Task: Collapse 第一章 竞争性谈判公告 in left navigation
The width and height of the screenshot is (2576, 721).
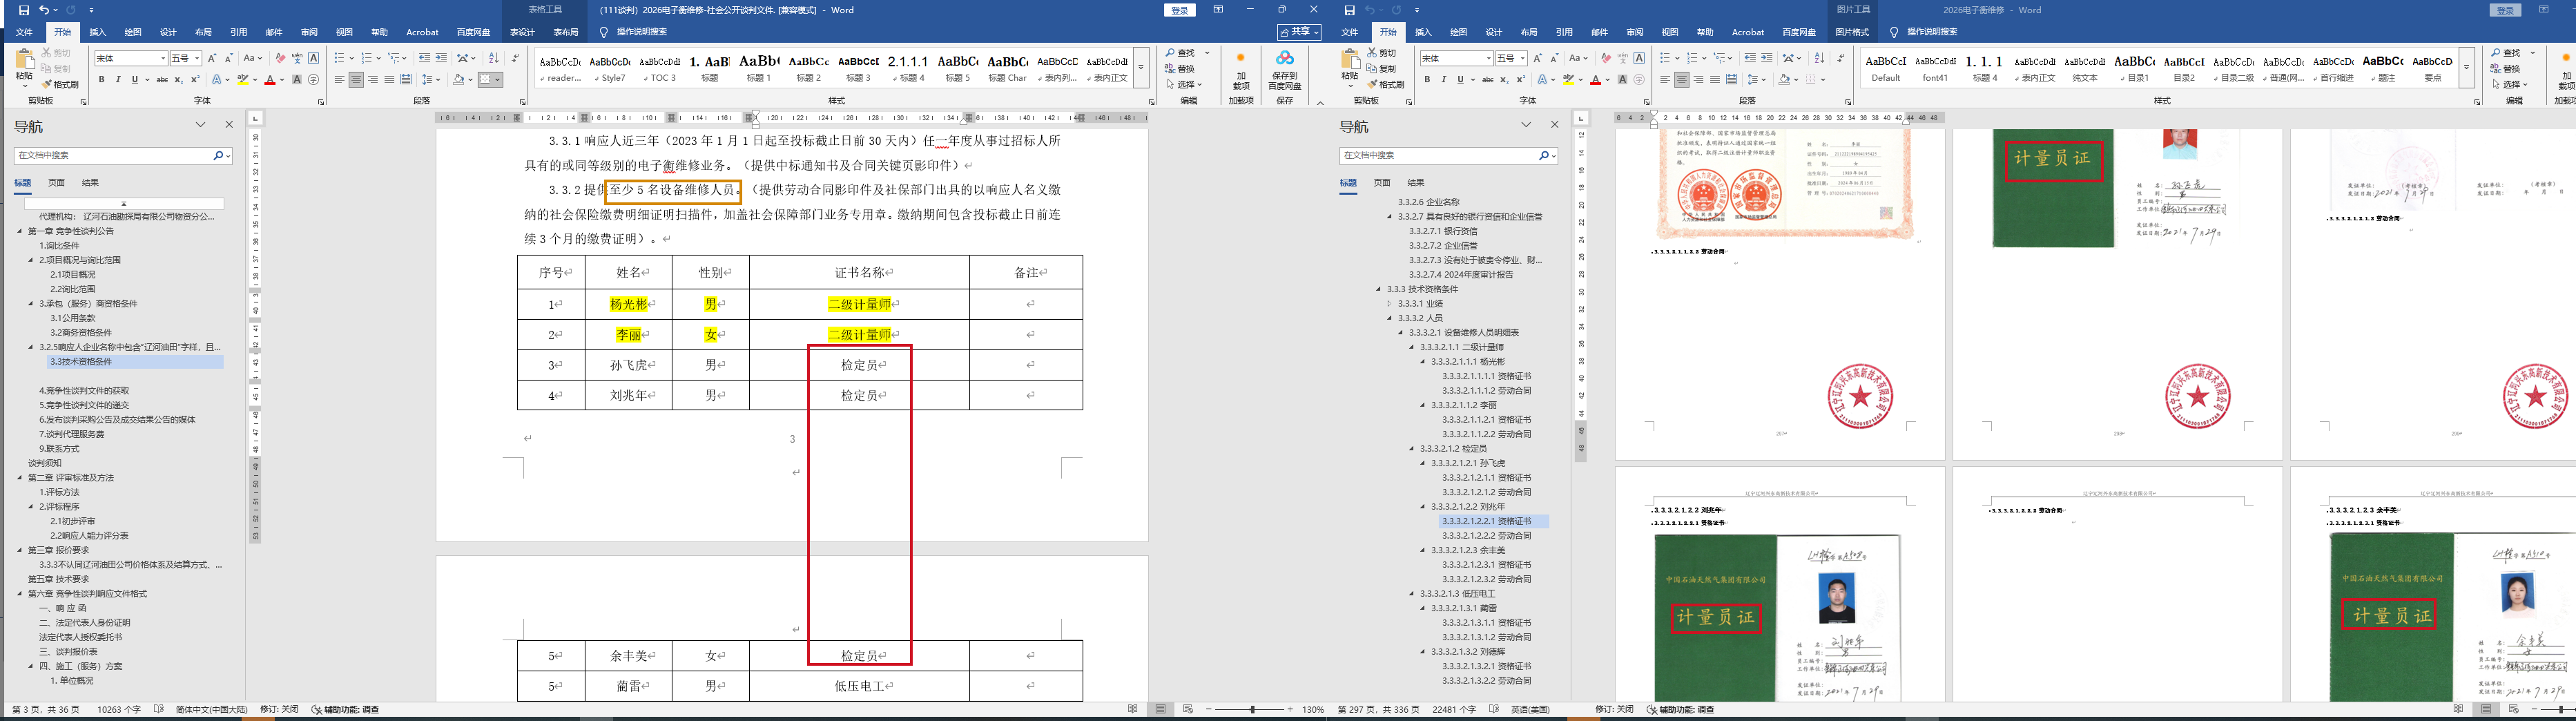Action: (19, 231)
